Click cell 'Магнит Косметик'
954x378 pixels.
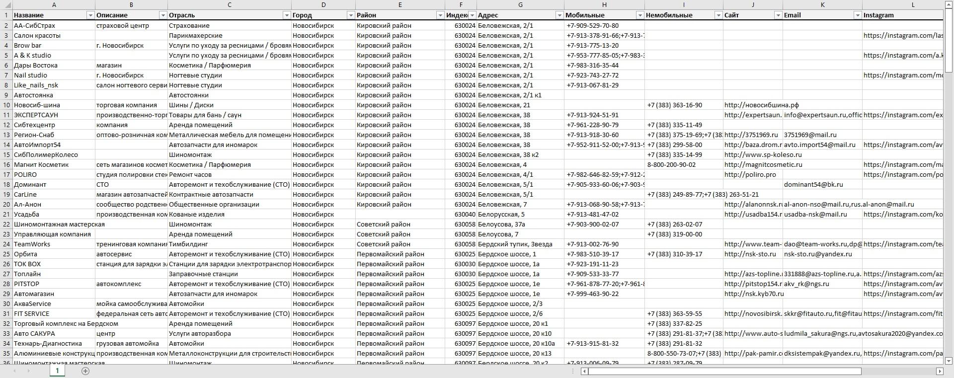pos(54,164)
